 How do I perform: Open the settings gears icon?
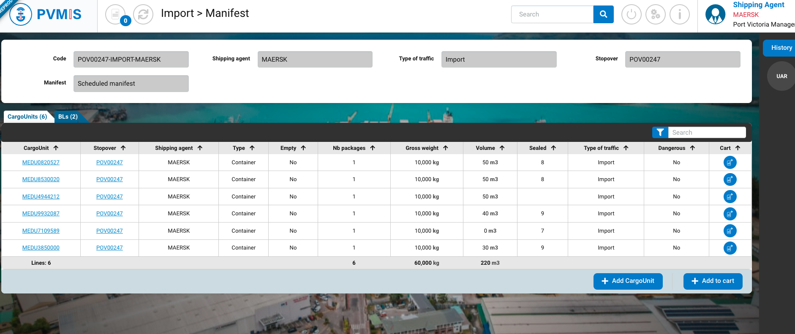(655, 15)
